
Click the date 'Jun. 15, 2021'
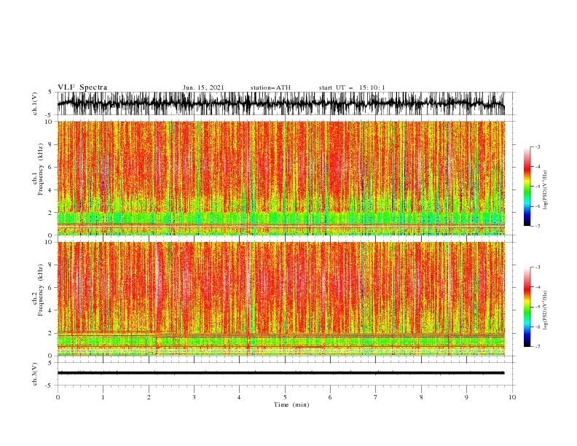[x=203, y=87]
